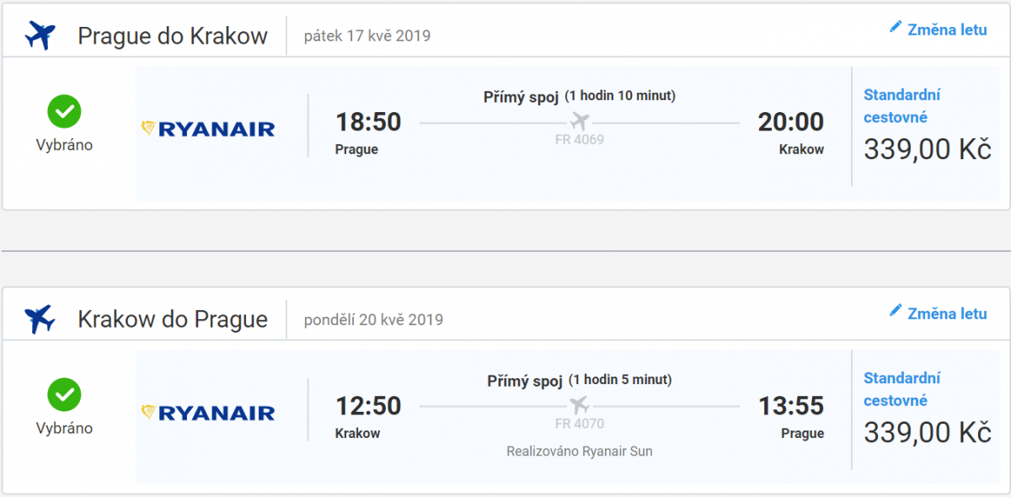The image size is (1011, 497).
Task: Click the airplane icon beside Krakow do Prague
Action: tap(40, 319)
